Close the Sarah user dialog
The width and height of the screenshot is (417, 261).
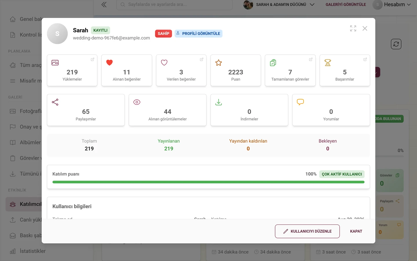tap(365, 28)
